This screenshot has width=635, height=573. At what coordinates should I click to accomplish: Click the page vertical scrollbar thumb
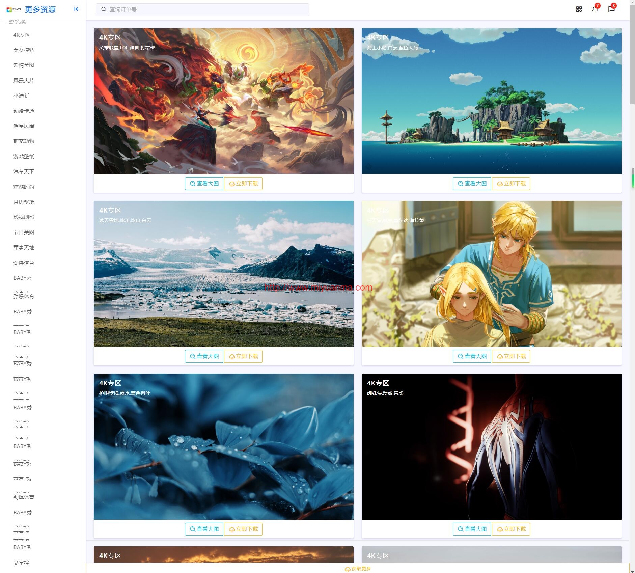pos(632,54)
